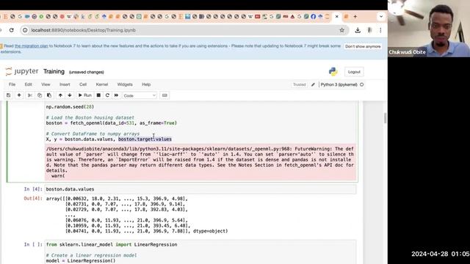
Task: Click the Python logo icon
Action: [333, 72]
